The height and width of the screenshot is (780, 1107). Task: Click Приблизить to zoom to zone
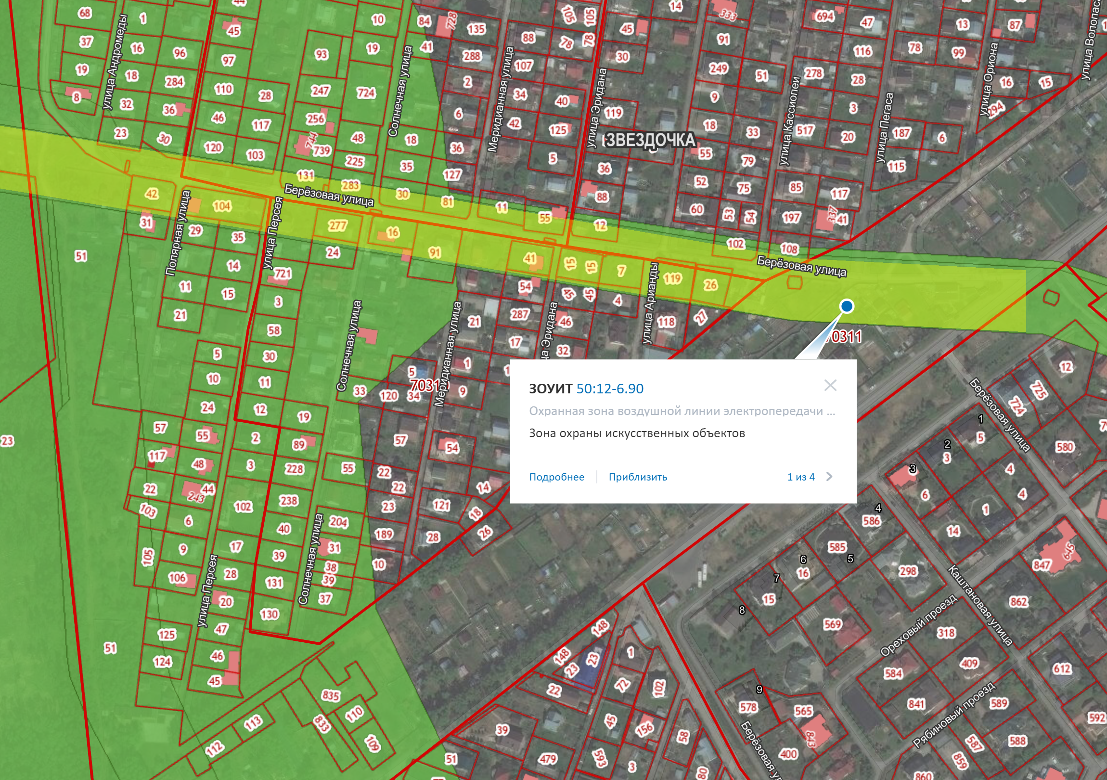(638, 477)
